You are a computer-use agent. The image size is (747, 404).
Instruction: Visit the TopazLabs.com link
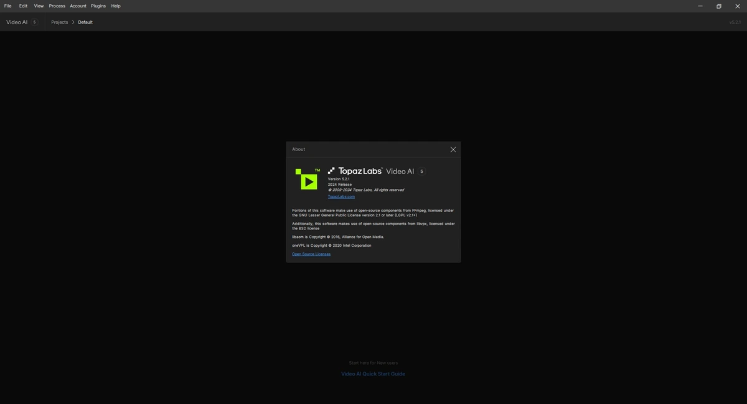(341, 196)
